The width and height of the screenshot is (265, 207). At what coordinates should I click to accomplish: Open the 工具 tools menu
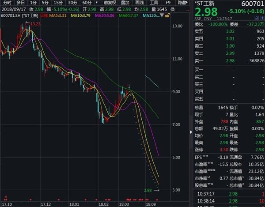pos(154,3)
